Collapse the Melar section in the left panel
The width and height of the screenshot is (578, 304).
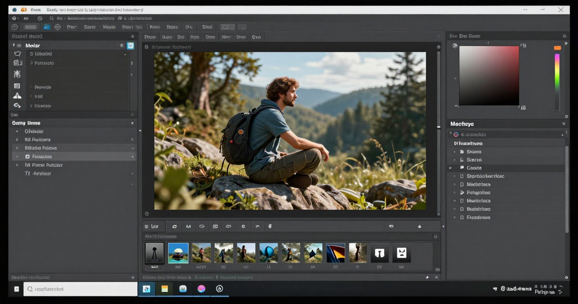click(13, 45)
